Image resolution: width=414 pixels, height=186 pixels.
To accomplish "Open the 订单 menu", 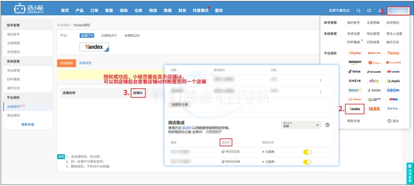I will 94,10.
